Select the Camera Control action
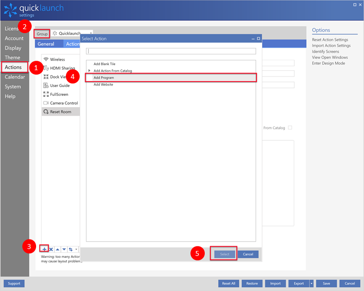Viewport: 364px width, 291px height. pos(61,103)
